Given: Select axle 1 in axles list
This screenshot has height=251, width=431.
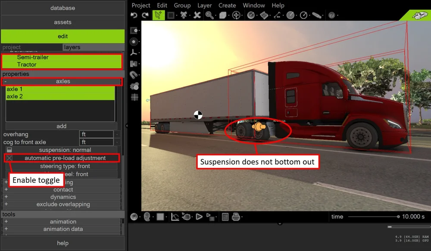Looking at the screenshot, I should [60, 89].
